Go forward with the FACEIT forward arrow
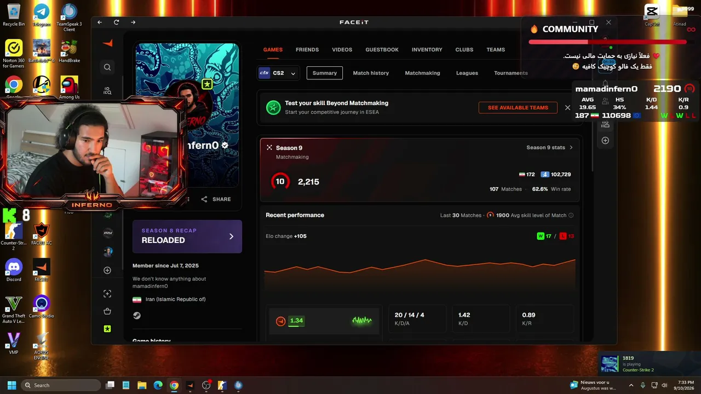701x394 pixels. [133, 22]
